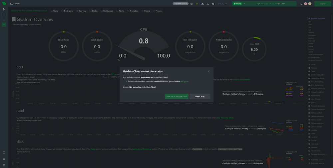This screenshot has width=333, height=168.
Task: Click the Disk Read gauge
Action: (x=64, y=46)
